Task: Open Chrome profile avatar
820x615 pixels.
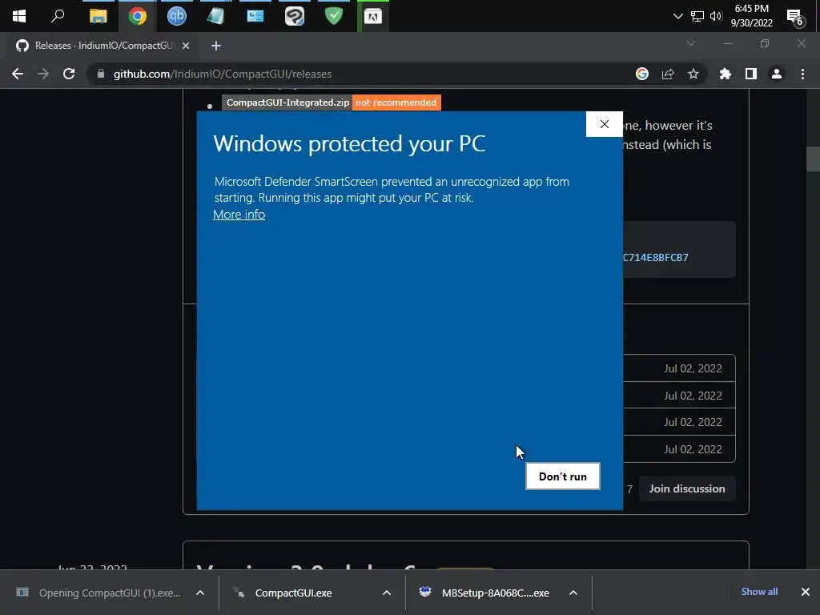Action: point(777,74)
